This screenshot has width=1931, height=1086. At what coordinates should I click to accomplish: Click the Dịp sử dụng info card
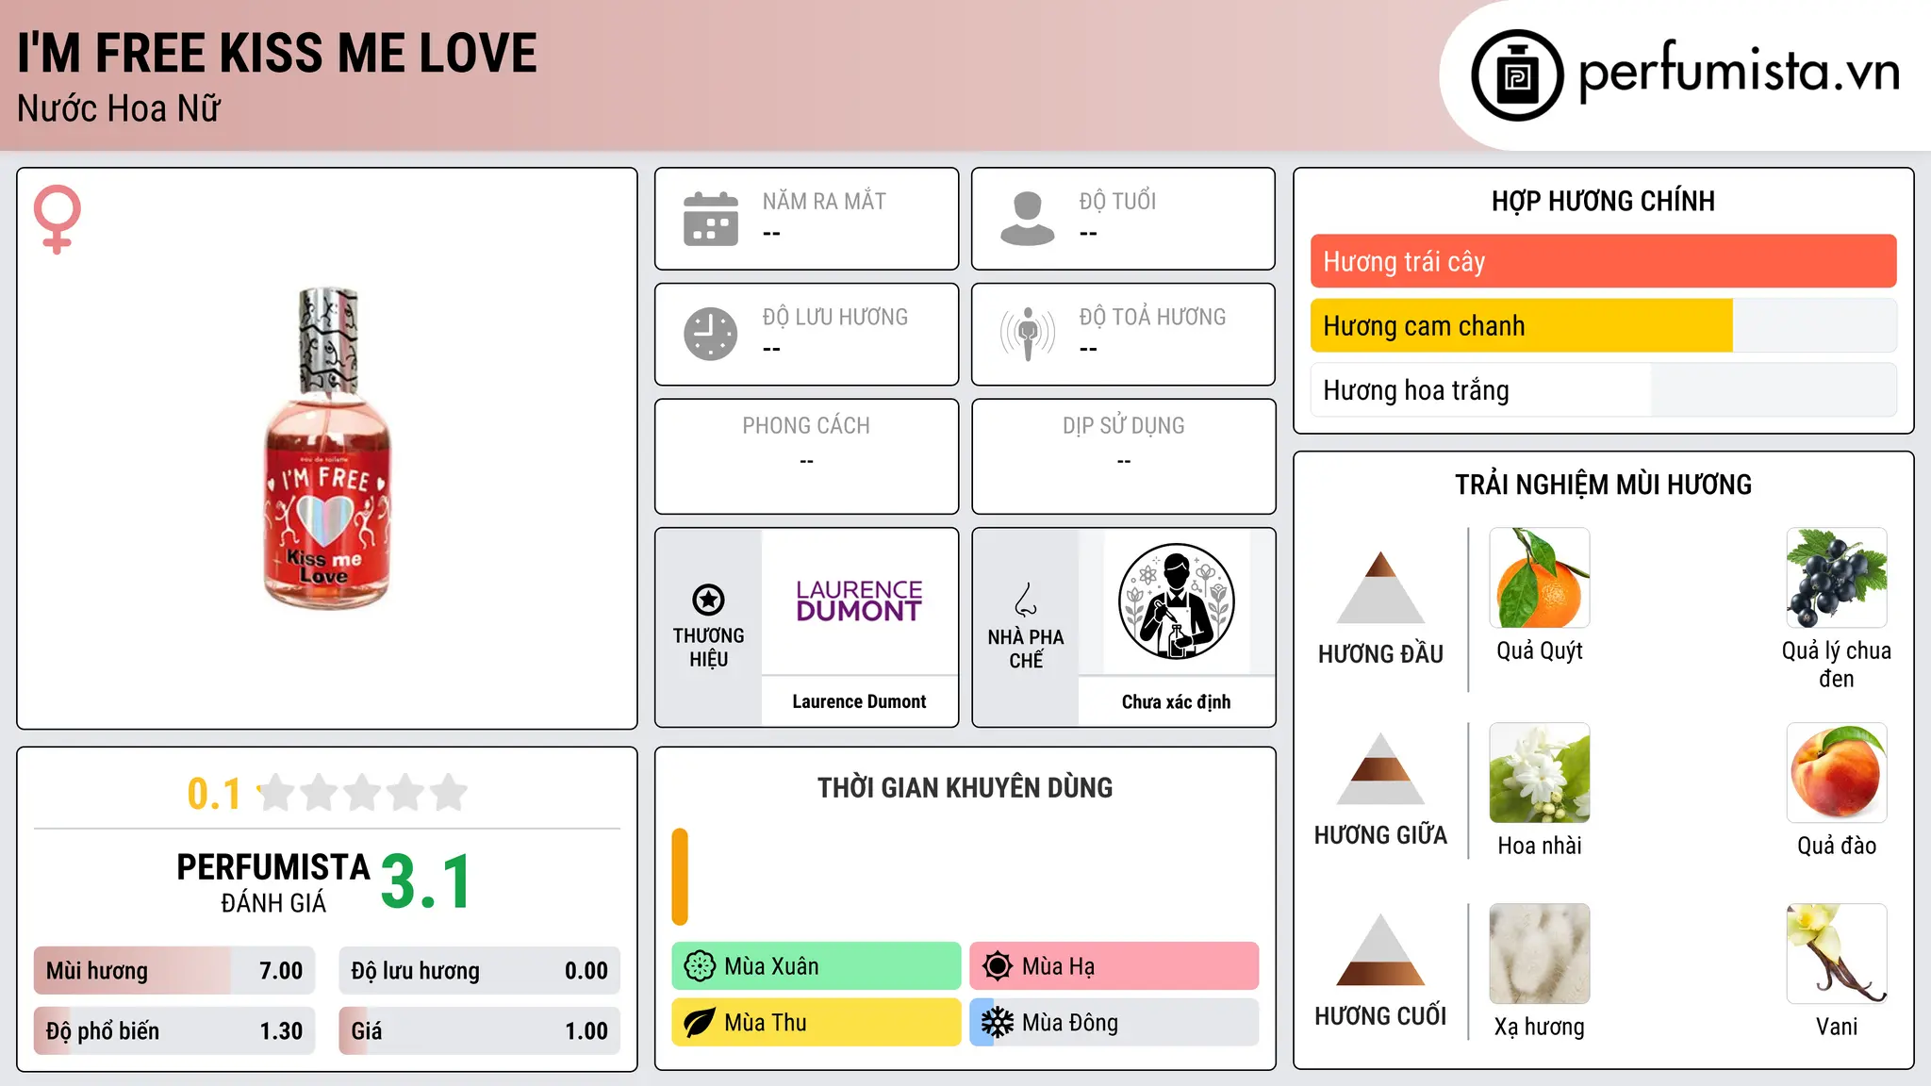point(1123,456)
